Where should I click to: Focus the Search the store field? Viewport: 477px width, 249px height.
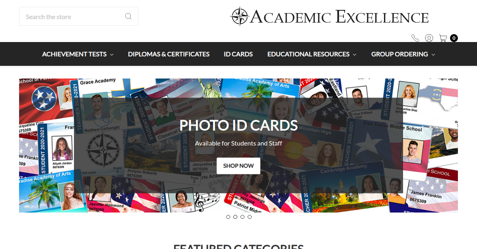pos(79,16)
